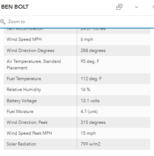This screenshot has width=154, height=156.
Task: Click the 112 deg. F value
Action: pyautogui.click(x=91, y=79)
